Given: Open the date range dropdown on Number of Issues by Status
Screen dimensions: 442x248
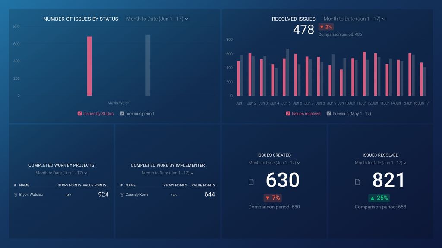Looking at the screenshot, I should pyautogui.click(x=157, y=19).
